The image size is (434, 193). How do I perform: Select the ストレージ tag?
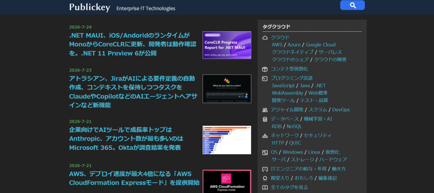coord(302,160)
